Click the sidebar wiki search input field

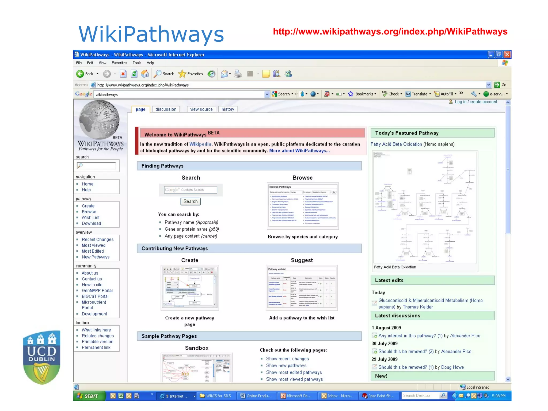[96, 166]
